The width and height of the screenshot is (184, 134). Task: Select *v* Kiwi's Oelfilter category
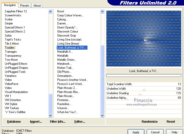tap(15, 112)
